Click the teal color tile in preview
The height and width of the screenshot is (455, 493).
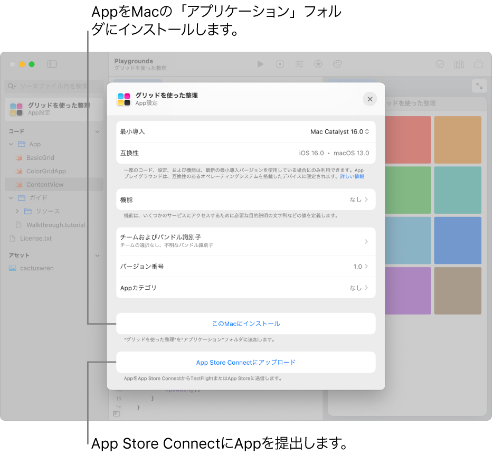(x=458, y=190)
